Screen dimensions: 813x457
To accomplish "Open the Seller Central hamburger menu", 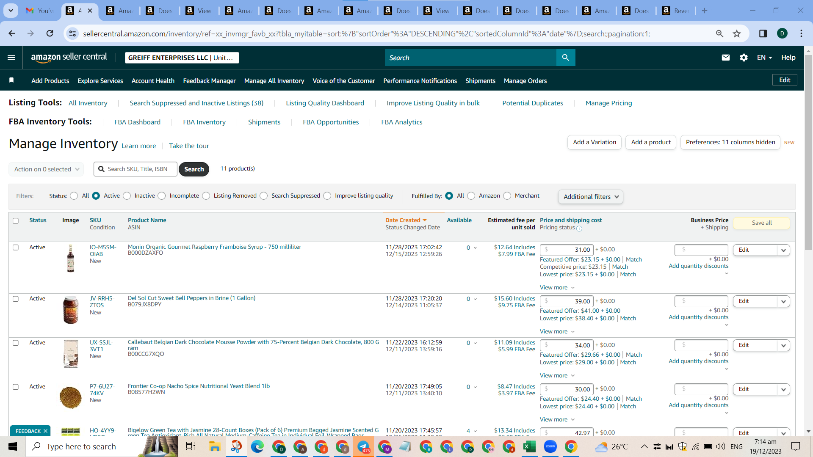I will 11,58.
